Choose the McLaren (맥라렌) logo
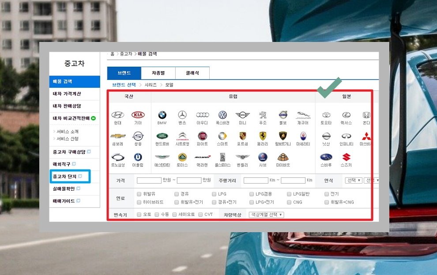 202,157
